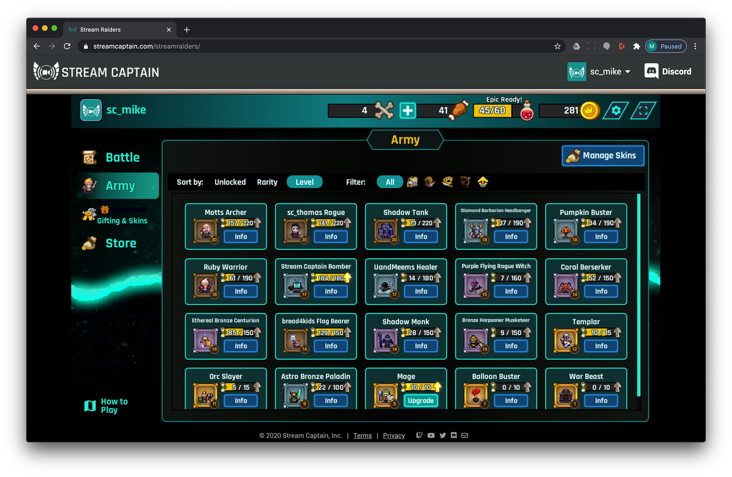Reload the page
Screen dimensions: 732x477
pyautogui.click(x=67, y=46)
